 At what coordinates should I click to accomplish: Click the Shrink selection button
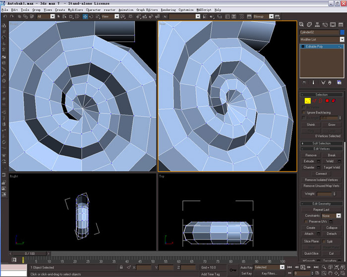(x=311, y=125)
